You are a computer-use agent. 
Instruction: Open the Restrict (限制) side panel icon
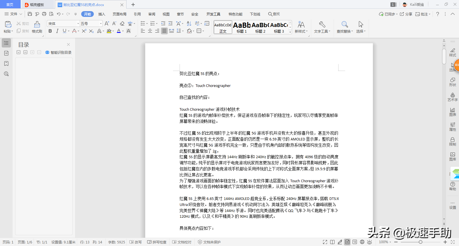(453, 141)
